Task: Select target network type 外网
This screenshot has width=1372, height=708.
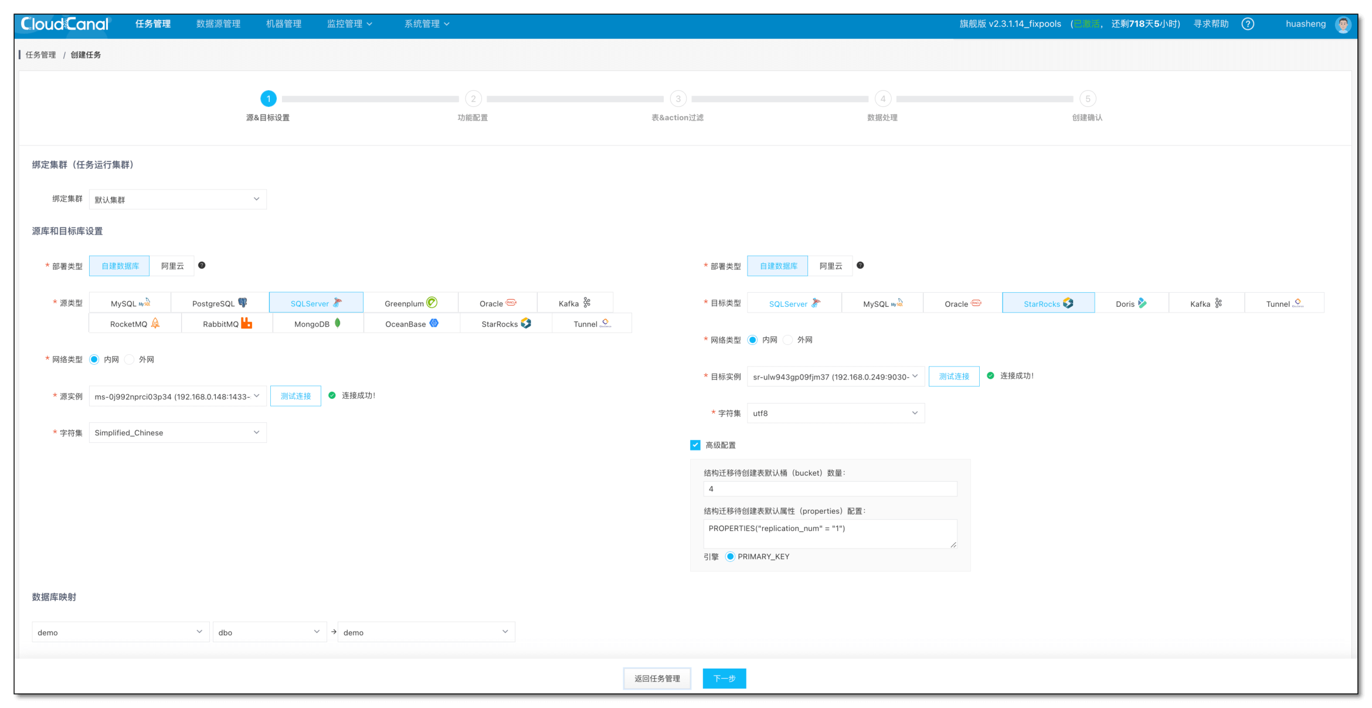Action: pyautogui.click(x=788, y=340)
